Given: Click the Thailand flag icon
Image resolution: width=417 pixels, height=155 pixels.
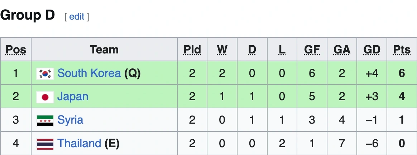Looking at the screenshot, I should (x=45, y=144).
